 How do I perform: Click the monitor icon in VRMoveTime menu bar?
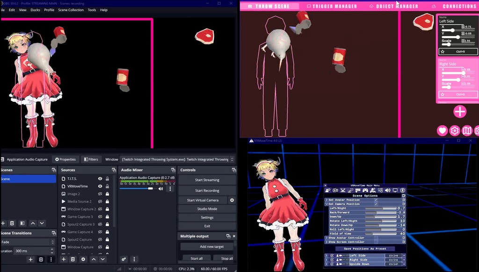coord(395,191)
